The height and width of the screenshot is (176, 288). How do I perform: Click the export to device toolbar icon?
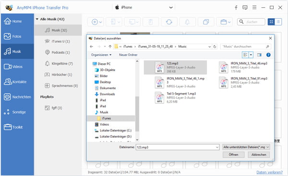(114, 22)
